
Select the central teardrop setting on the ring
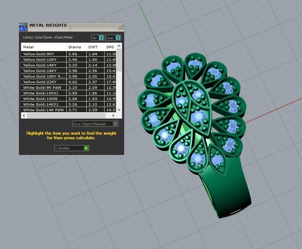(193, 108)
